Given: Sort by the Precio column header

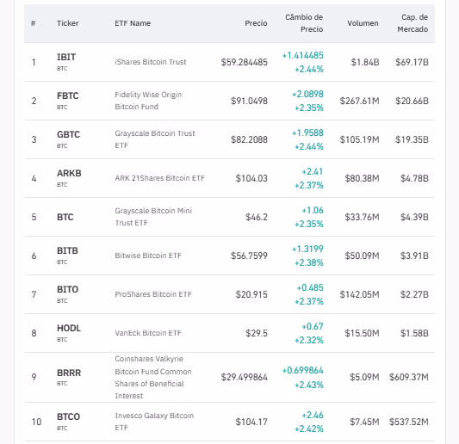Looking at the screenshot, I should (x=256, y=23).
